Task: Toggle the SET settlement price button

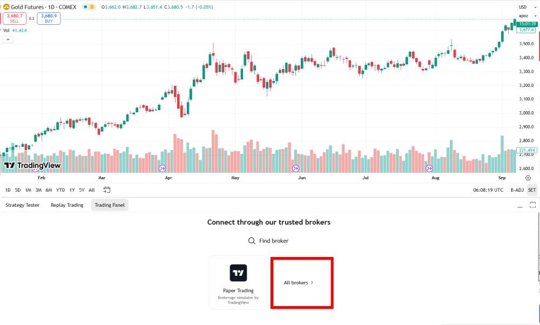Action: pos(532,190)
